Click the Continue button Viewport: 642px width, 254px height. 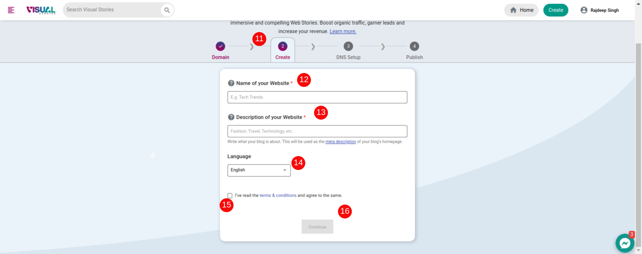[317, 227]
